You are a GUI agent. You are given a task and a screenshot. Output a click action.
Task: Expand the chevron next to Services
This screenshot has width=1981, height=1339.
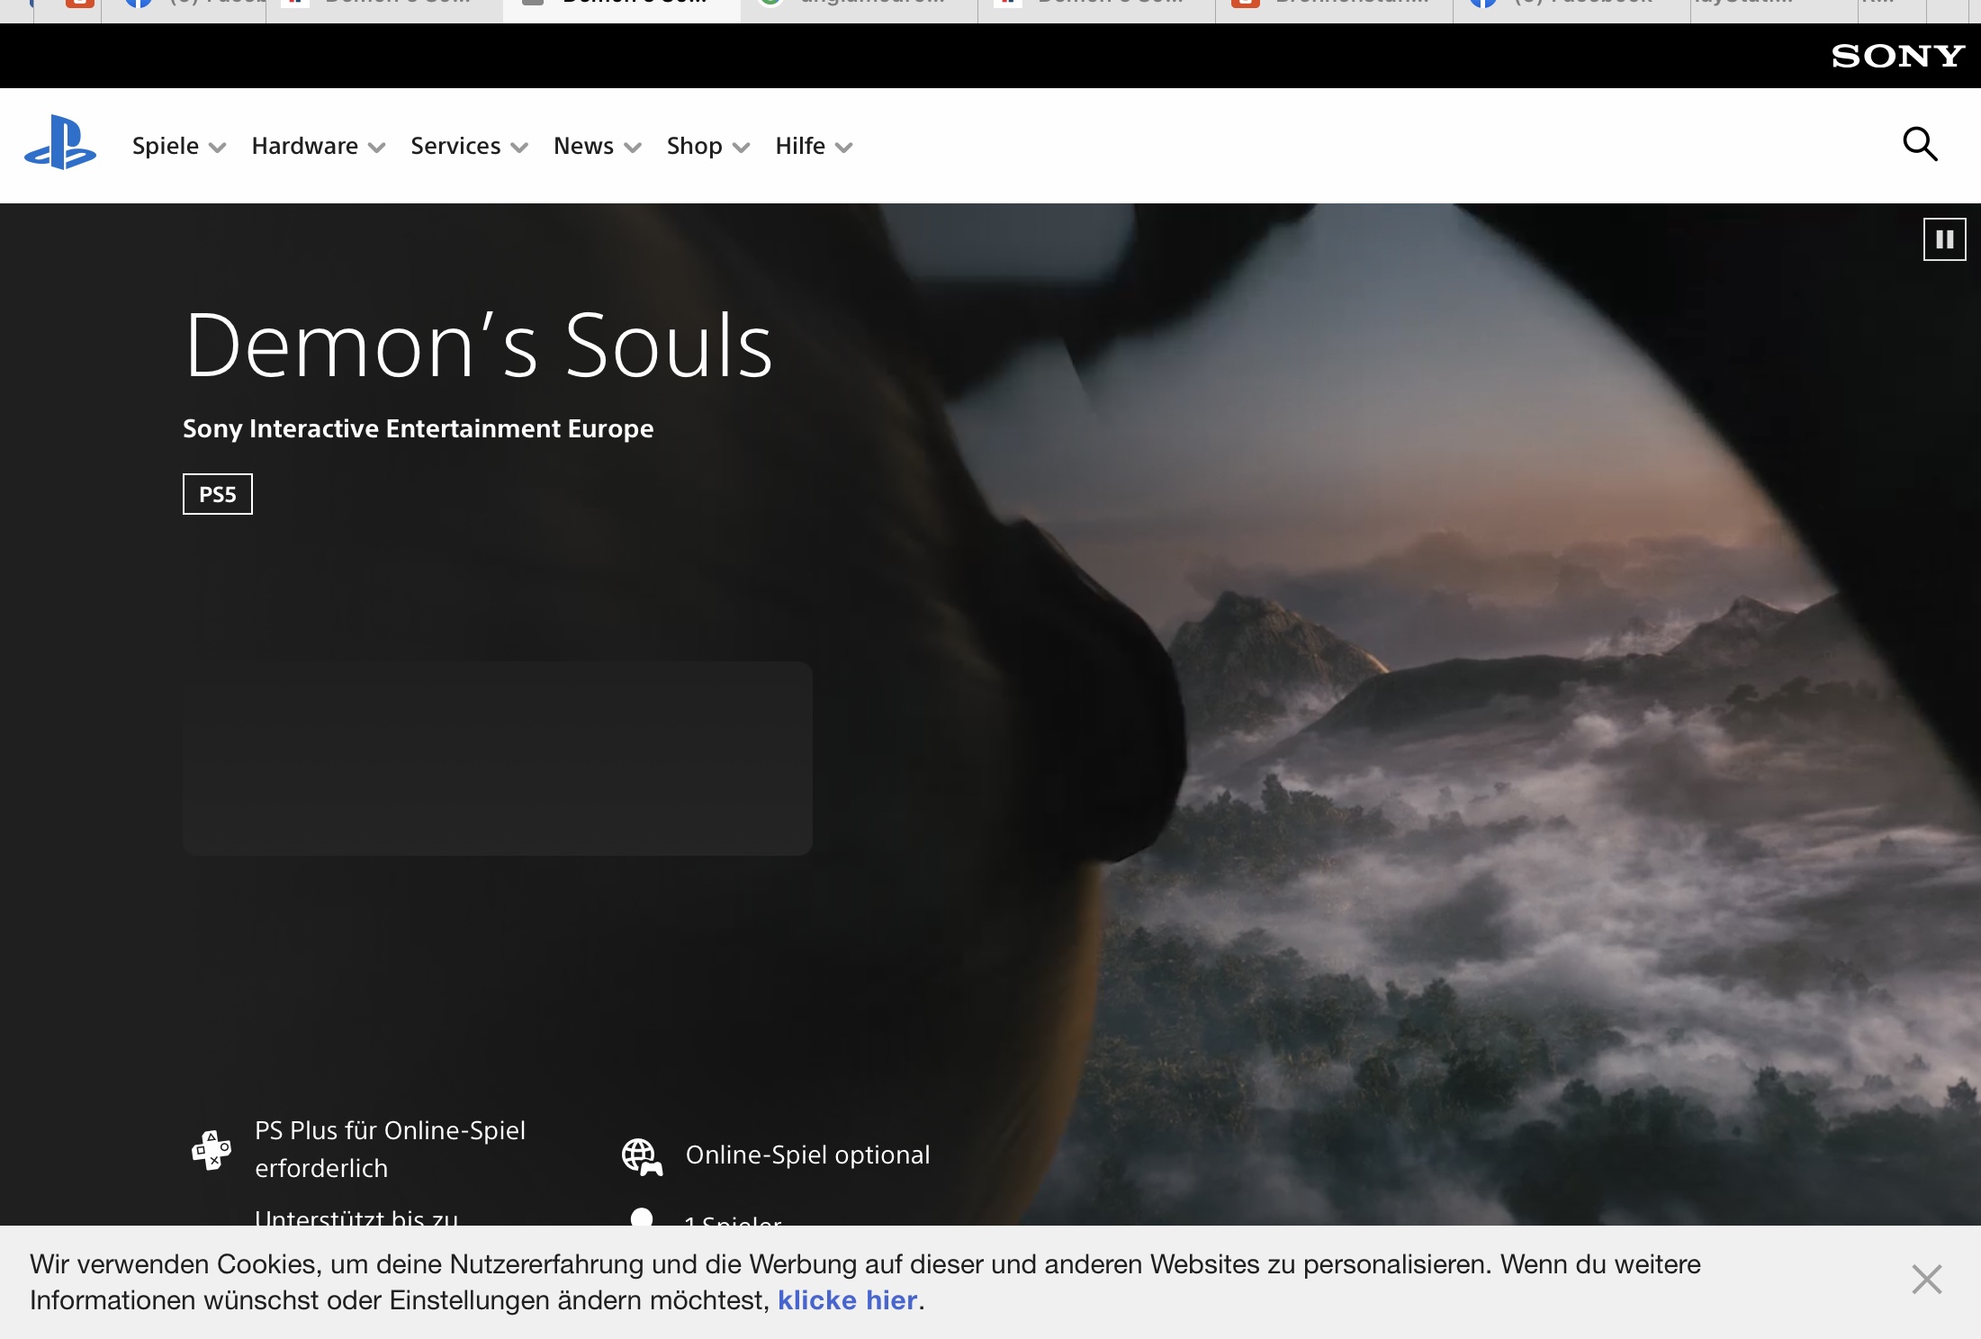[519, 148]
